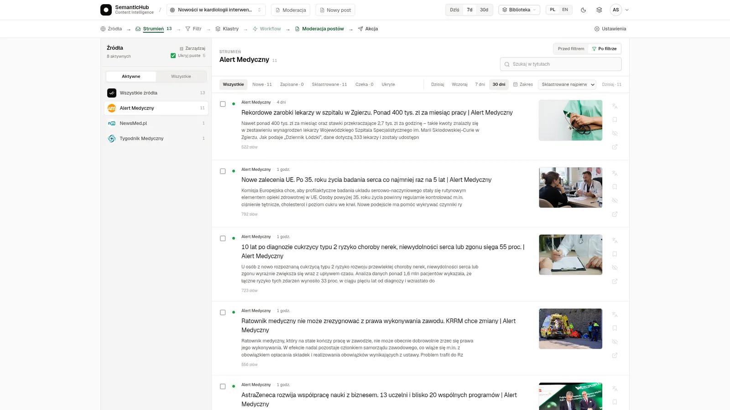Uncheck the Ukryj puste checkbox
This screenshot has height=410, width=730.
tap(173, 56)
